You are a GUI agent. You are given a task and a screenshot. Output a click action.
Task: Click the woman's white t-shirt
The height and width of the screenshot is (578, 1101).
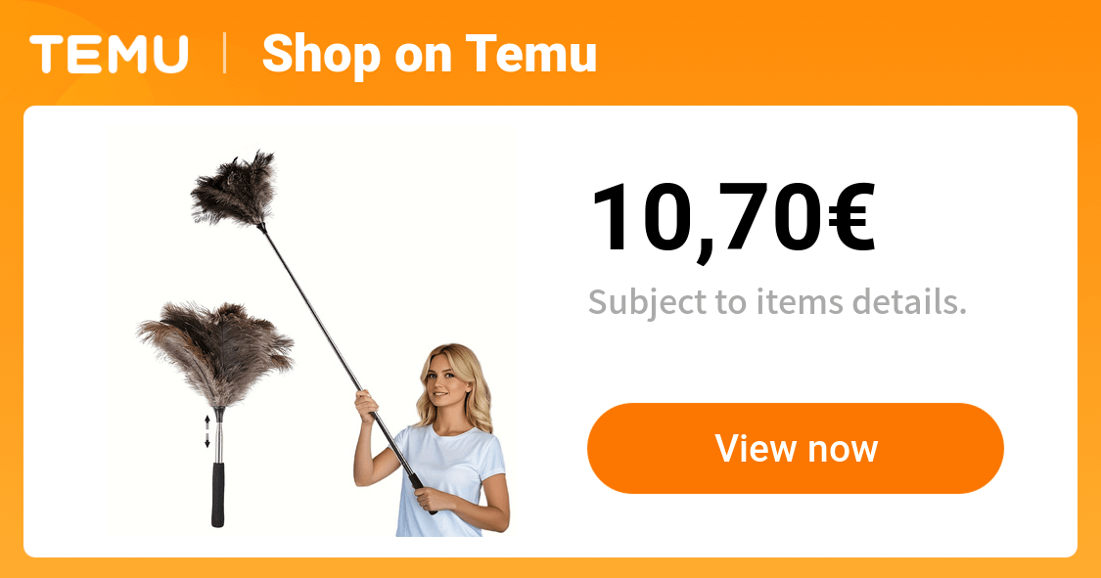(x=448, y=480)
